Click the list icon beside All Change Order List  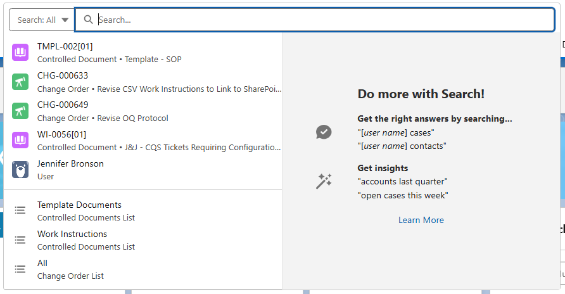pyautogui.click(x=20, y=269)
